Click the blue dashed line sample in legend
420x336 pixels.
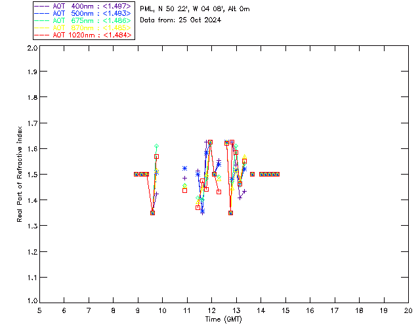(42, 13)
